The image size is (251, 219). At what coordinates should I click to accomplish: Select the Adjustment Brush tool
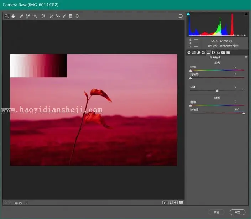click(x=64, y=16)
